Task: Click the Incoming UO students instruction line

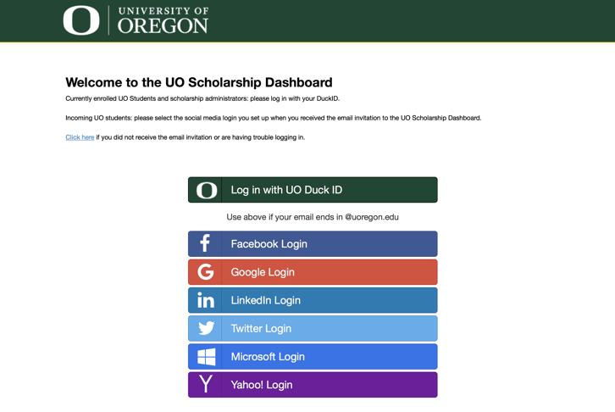Action: 274,118
